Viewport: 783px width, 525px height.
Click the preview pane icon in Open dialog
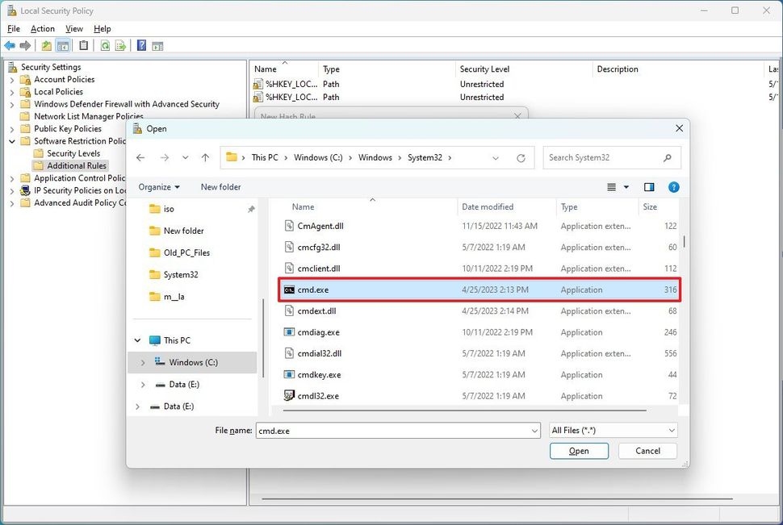coord(649,186)
